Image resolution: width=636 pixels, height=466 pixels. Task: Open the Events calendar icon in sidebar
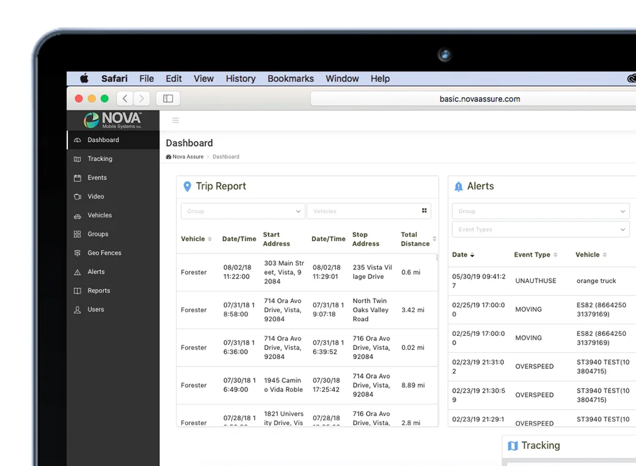pos(78,178)
